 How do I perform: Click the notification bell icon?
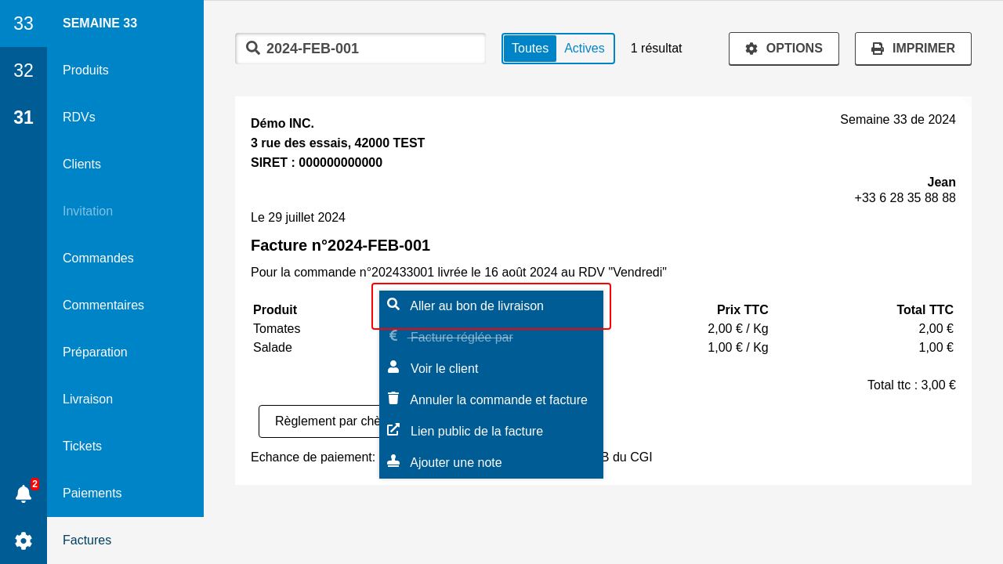[24, 493]
